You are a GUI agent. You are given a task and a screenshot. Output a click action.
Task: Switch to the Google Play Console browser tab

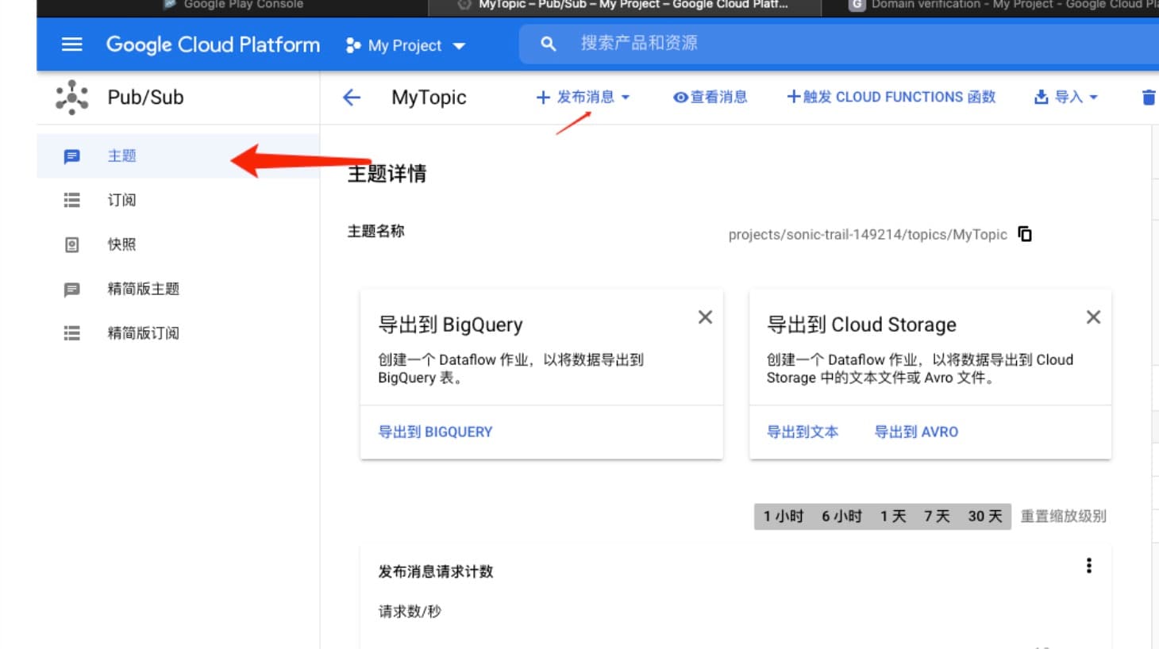click(x=233, y=6)
